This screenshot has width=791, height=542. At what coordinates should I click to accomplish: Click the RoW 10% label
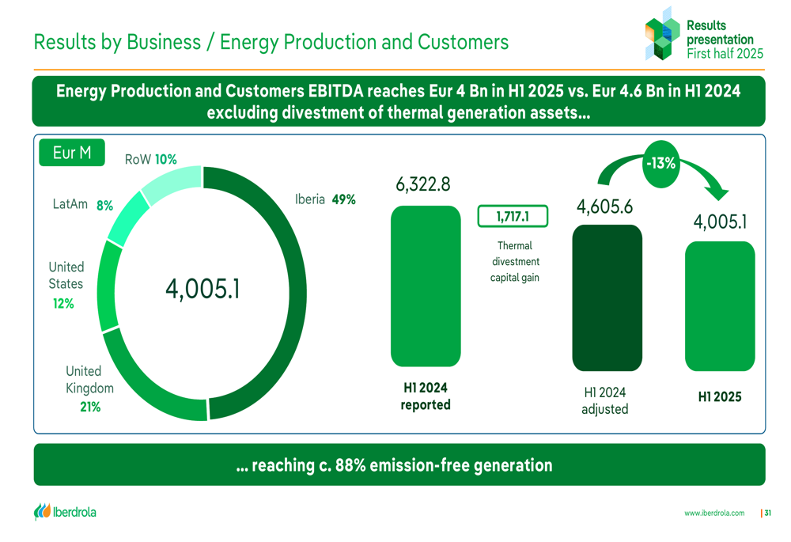pos(151,160)
